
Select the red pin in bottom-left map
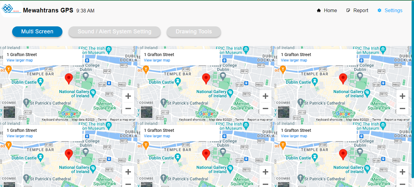click(x=69, y=154)
